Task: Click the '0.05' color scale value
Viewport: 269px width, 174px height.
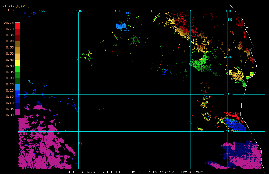Action: [x=10, y=109]
